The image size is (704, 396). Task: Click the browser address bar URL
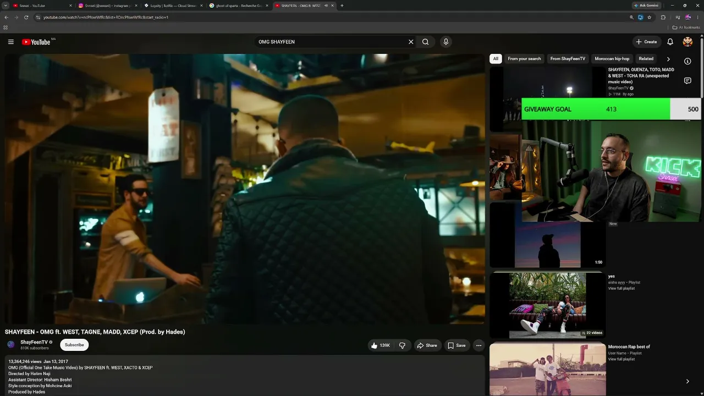pyautogui.click(x=106, y=17)
